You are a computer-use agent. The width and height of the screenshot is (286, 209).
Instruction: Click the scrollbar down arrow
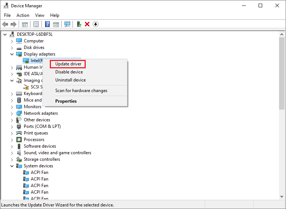click(x=282, y=197)
